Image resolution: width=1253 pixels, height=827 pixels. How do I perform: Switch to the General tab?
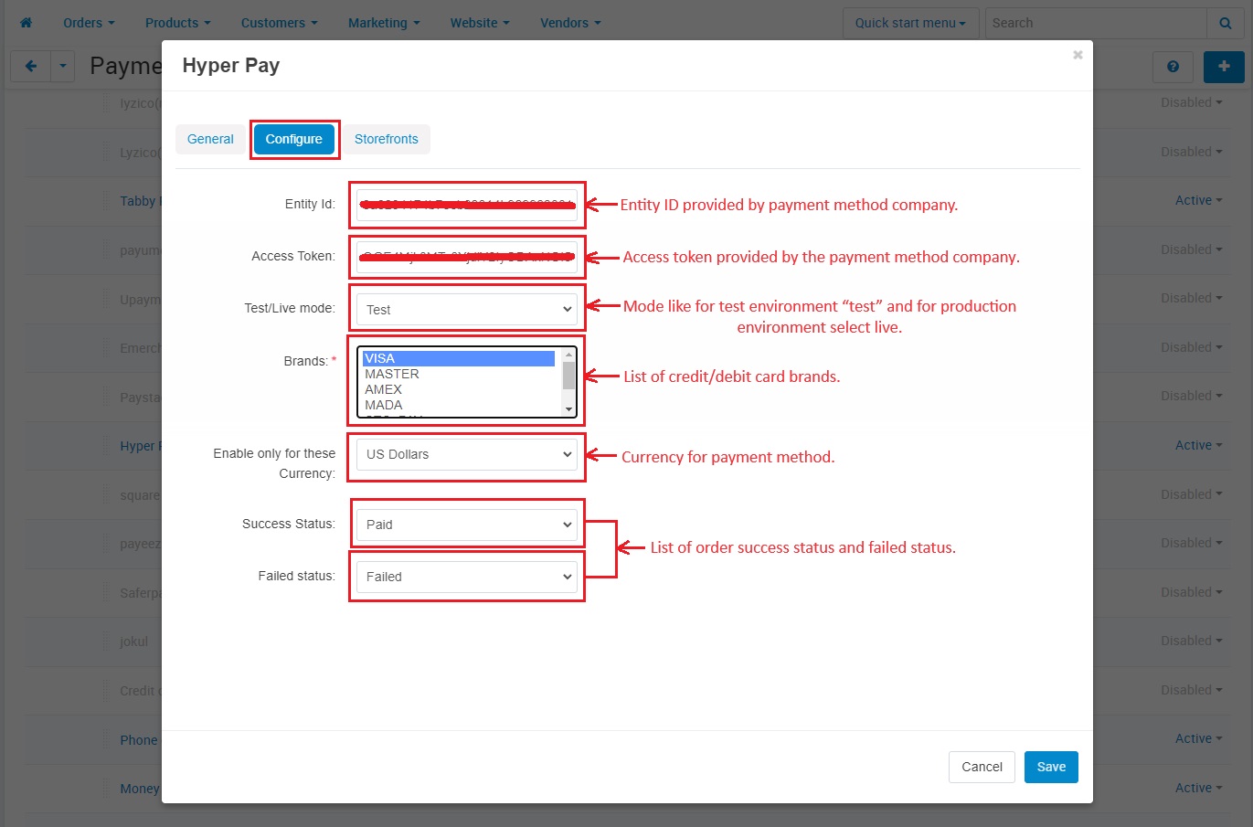tap(210, 139)
